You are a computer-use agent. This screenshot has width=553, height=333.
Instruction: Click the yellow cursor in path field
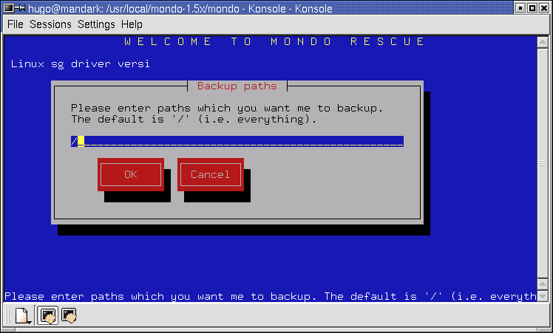pyautogui.click(x=81, y=141)
